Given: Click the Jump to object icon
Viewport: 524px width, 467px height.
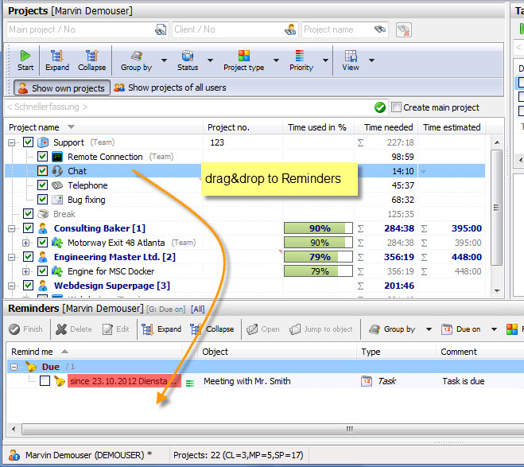Looking at the screenshot, I should click(x=295, y=329).
